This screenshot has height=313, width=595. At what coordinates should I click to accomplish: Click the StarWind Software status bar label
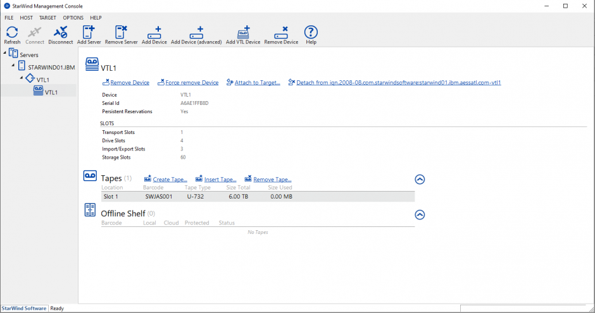coord(24,309)
